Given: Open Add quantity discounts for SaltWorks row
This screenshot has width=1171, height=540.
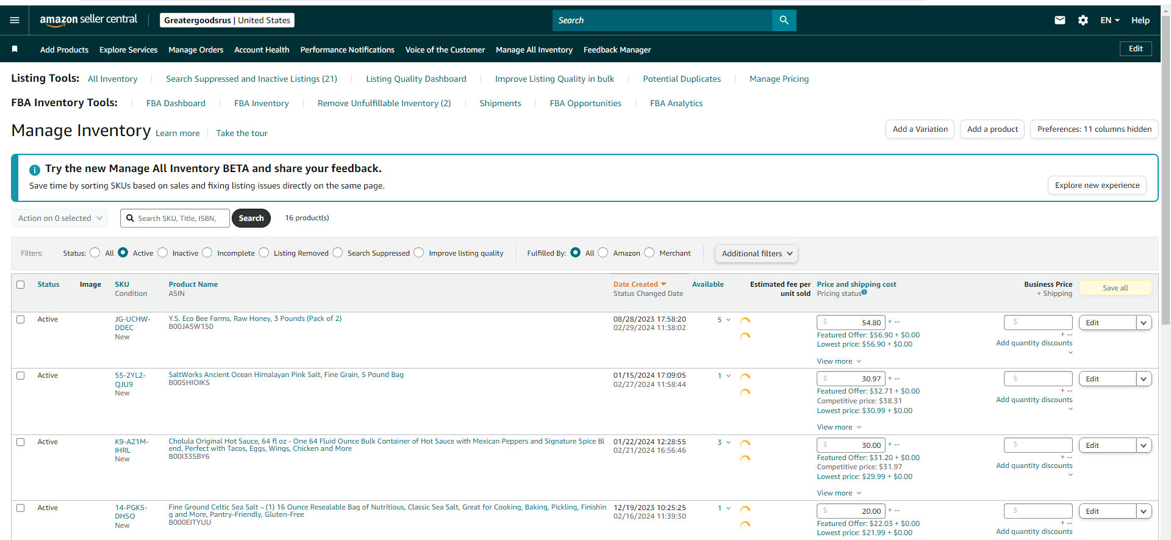Looking at the screenshot, I should click(1034, 400).
